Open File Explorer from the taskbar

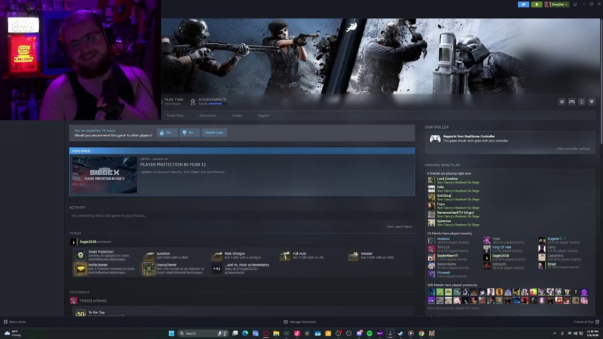(x=276, y=333)
